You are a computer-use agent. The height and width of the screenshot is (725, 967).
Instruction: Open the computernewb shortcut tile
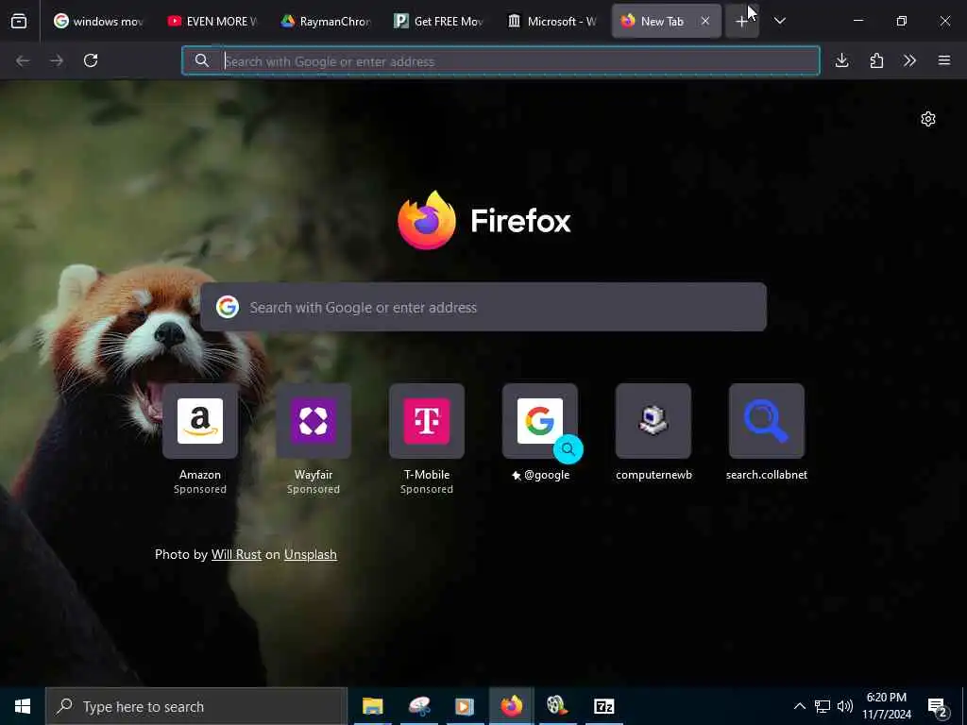tap(653, 421)
